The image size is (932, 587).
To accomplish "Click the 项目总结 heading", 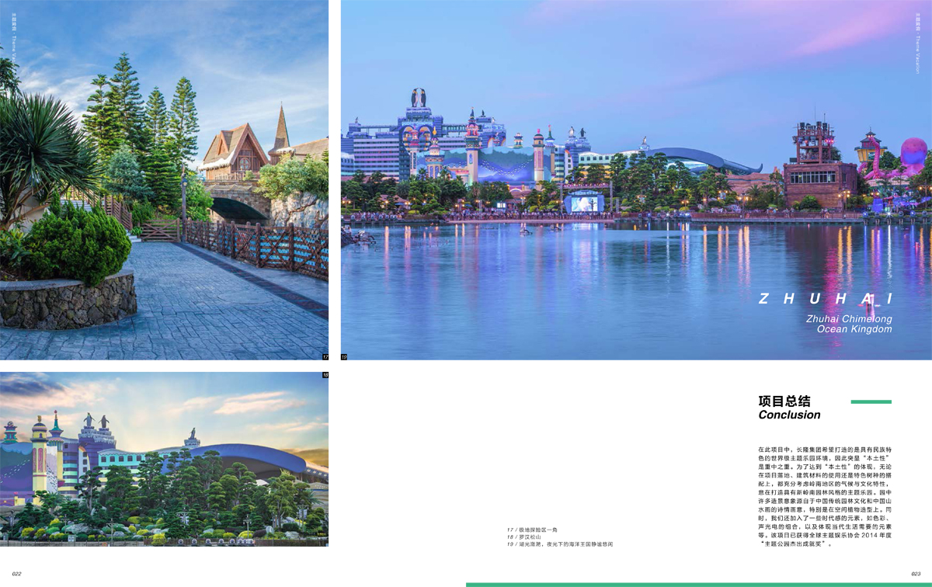I will [784, 401].
